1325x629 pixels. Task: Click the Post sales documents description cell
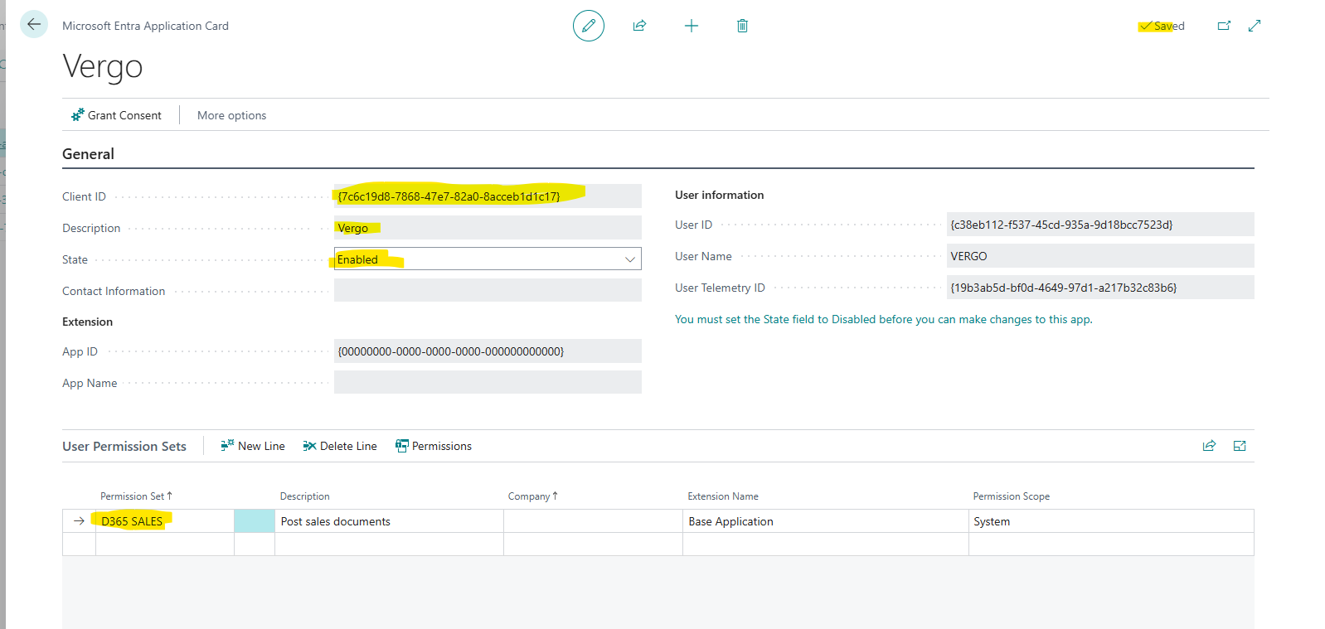click(x=389, y=520)
